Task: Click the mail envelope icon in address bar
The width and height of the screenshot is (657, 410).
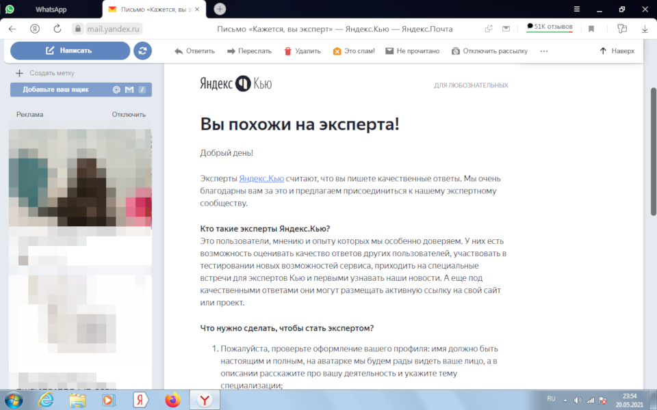Action: pos(506,29)
